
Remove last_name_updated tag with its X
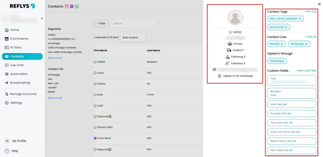[x=300, y=19]
